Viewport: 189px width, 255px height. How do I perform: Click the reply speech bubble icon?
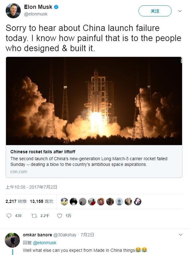(9, 216)
